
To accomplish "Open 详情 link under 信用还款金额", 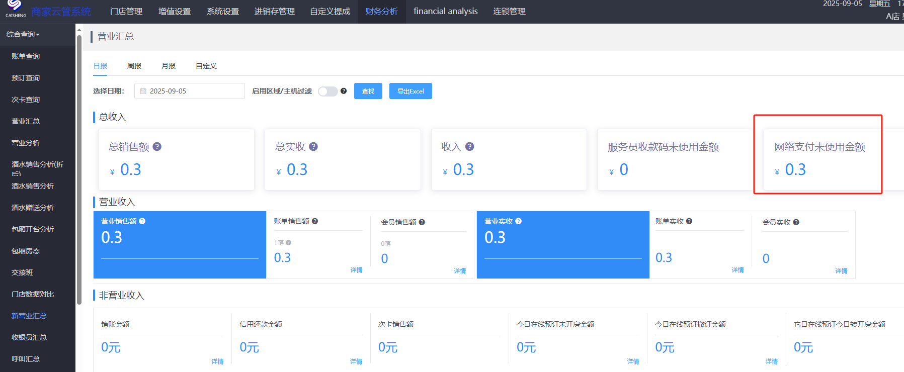I will tap(356, 361).
